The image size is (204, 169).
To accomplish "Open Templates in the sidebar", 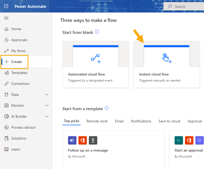I will coord(26,73).
